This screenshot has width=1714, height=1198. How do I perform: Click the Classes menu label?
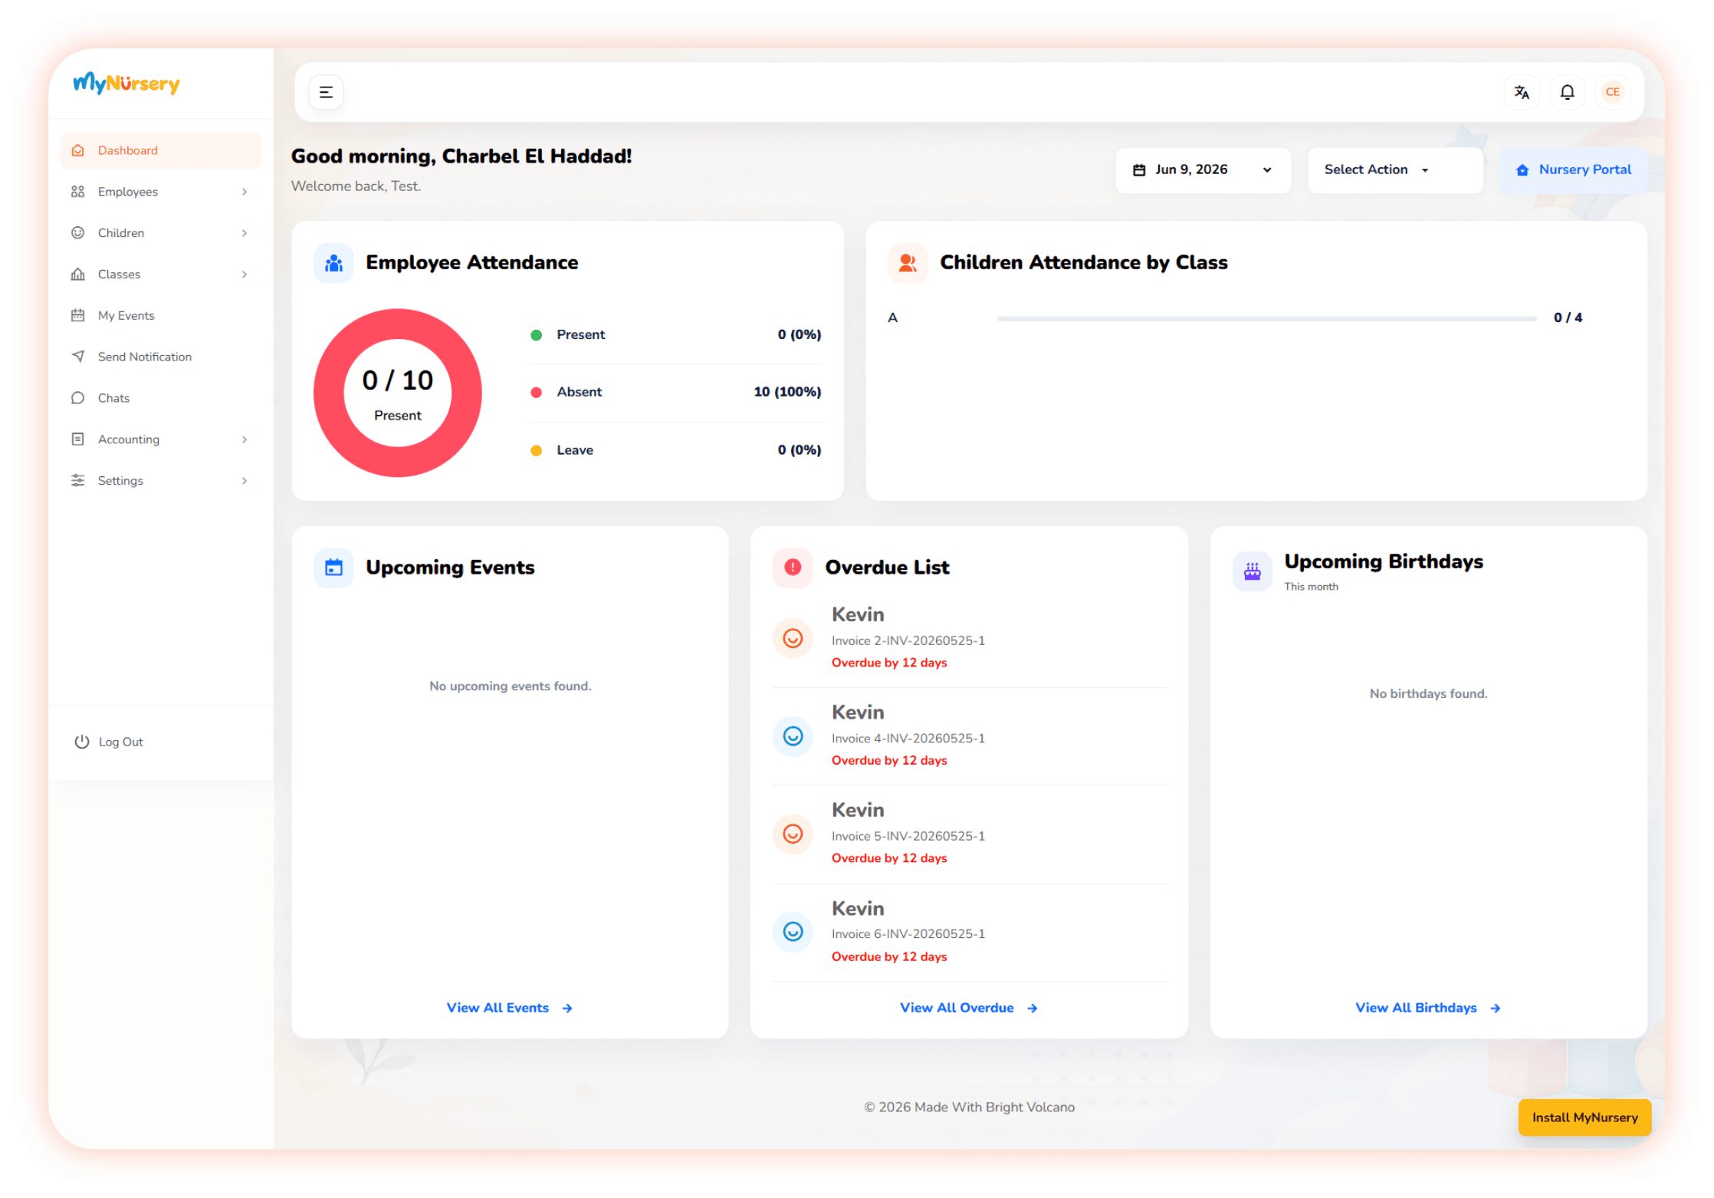coord(119,275)
